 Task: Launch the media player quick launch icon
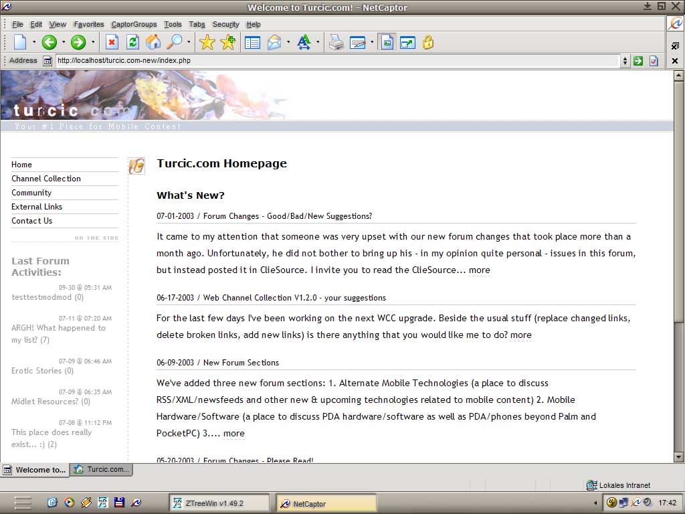[x=69, y=503]
